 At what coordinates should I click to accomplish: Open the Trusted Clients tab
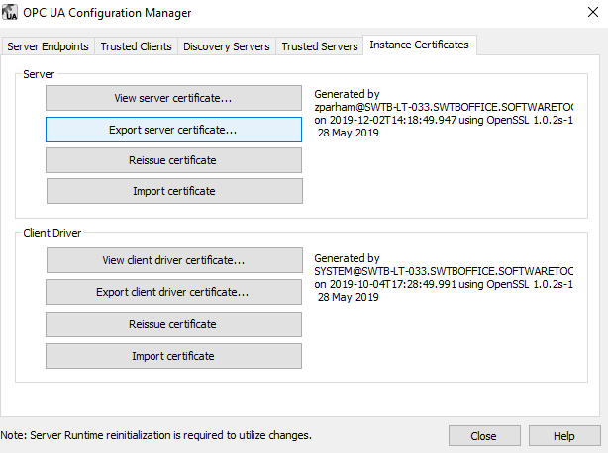(136, 46)
